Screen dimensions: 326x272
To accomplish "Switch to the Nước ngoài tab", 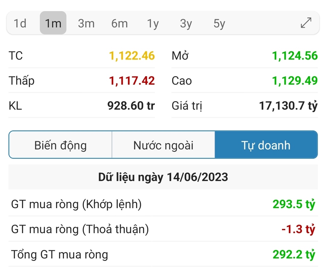I will [163, 145].
